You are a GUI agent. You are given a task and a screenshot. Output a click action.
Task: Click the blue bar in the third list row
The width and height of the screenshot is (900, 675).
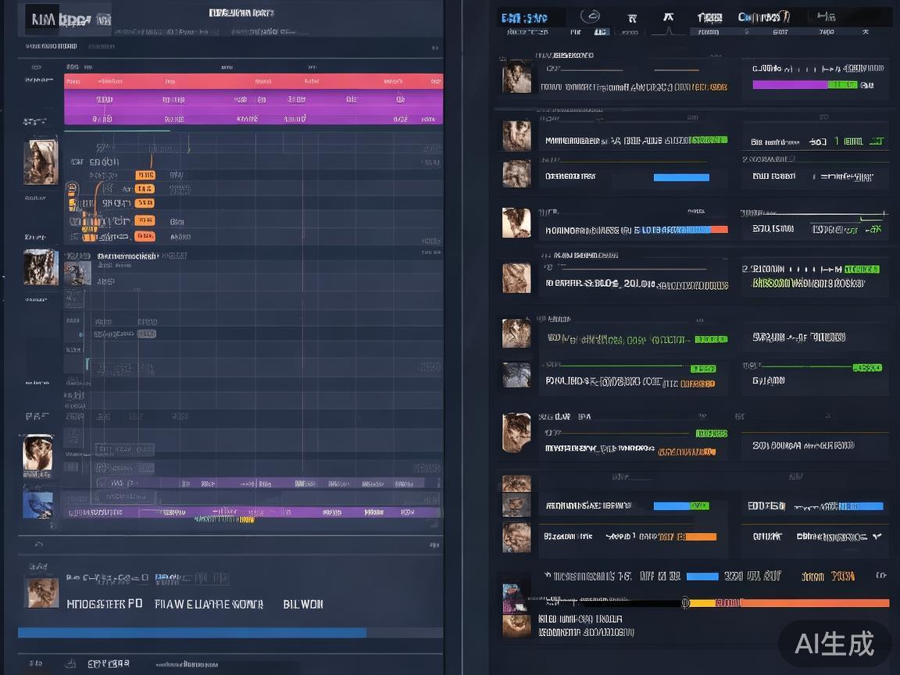click(681, 177)
